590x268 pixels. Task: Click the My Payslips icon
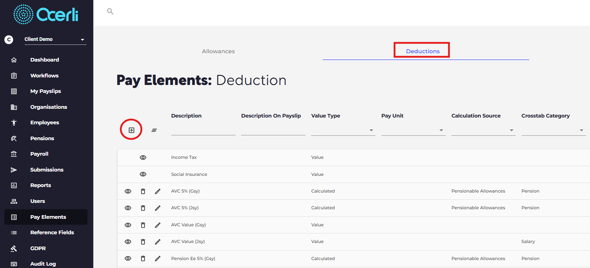click(x=14, y=91)
